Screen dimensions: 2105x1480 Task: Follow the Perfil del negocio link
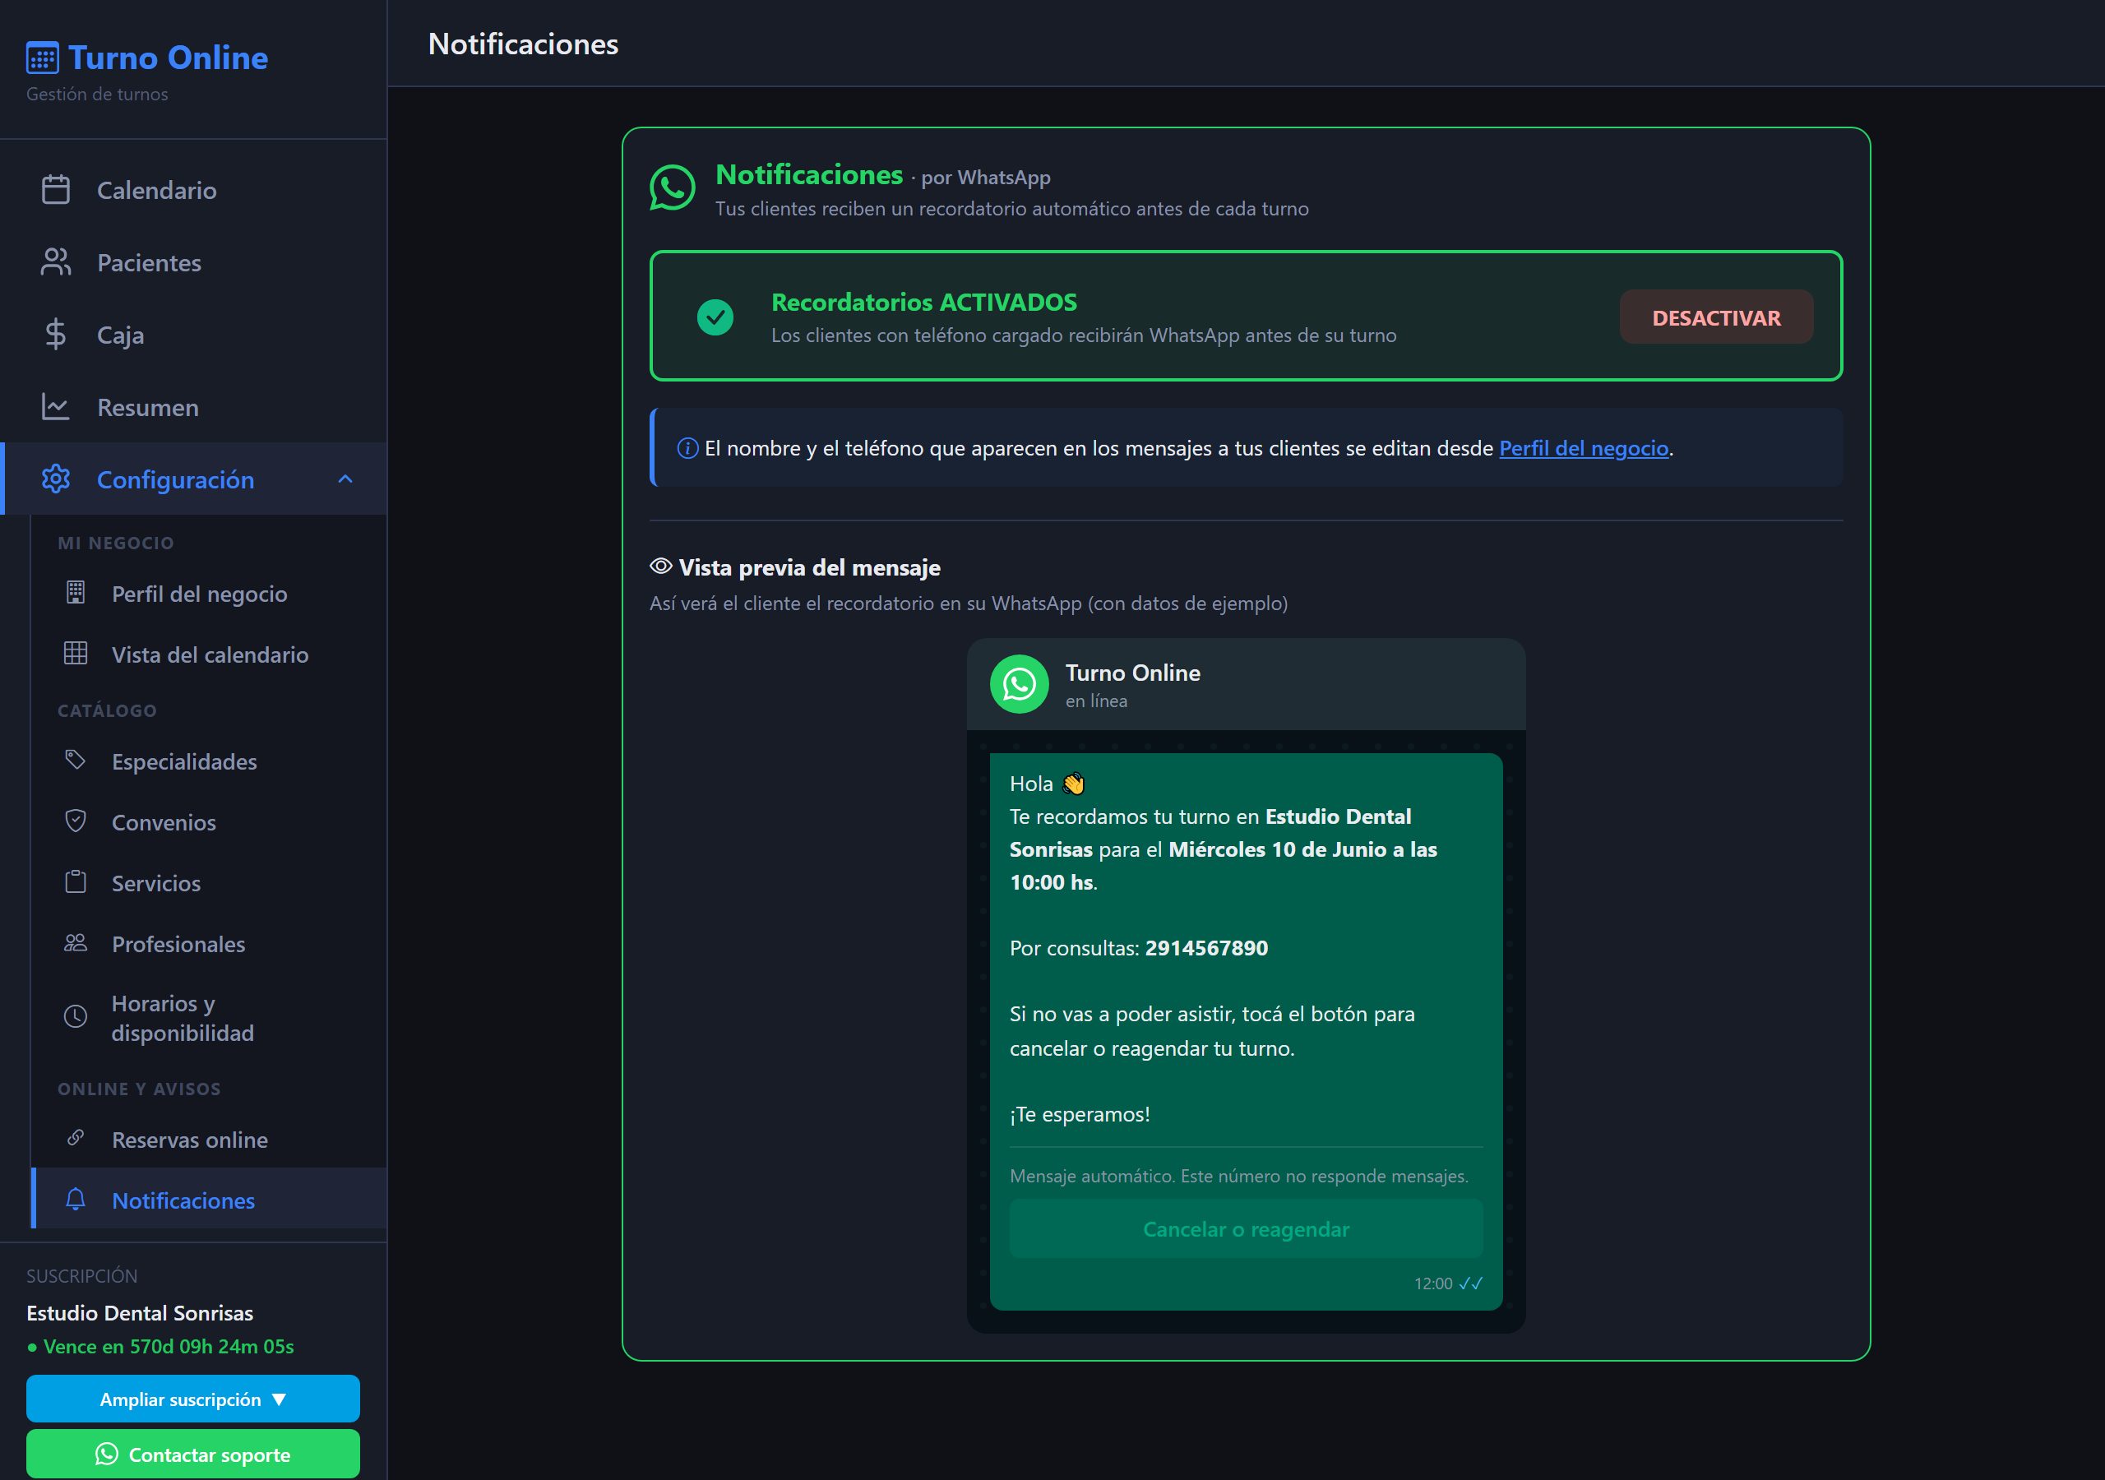coord(1584,448)
